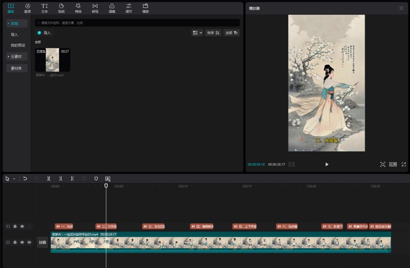Viewport: 410px width, 268px height.
Task: Mute the main video track audio
Action: pos(29,242)
